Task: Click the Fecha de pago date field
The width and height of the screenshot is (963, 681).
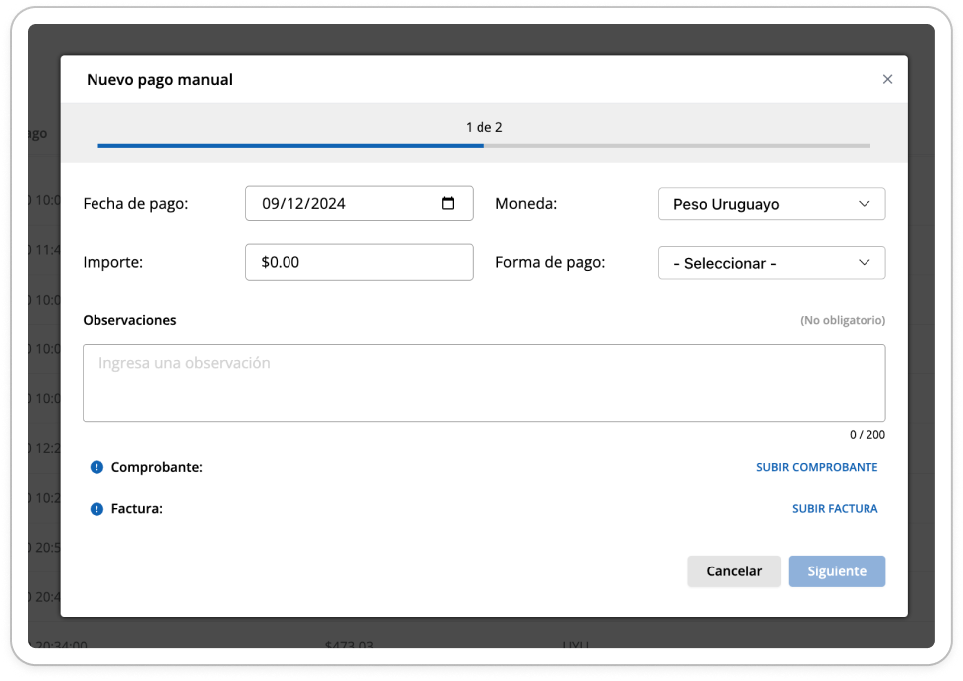Action: coord(359,203)
